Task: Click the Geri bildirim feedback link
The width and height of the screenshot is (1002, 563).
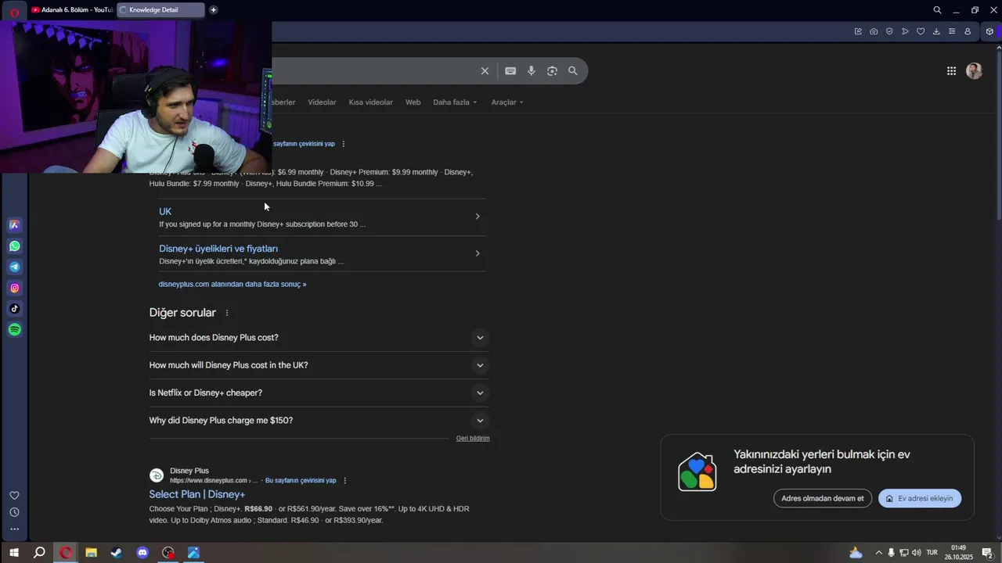Action: pos(473,439)
